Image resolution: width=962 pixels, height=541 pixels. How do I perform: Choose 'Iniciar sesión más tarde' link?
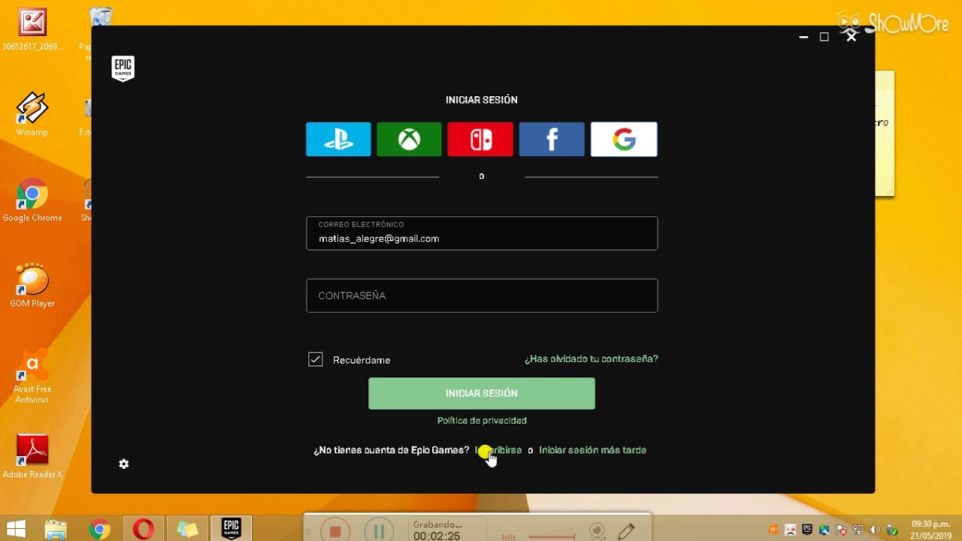(x=592, y=450)
